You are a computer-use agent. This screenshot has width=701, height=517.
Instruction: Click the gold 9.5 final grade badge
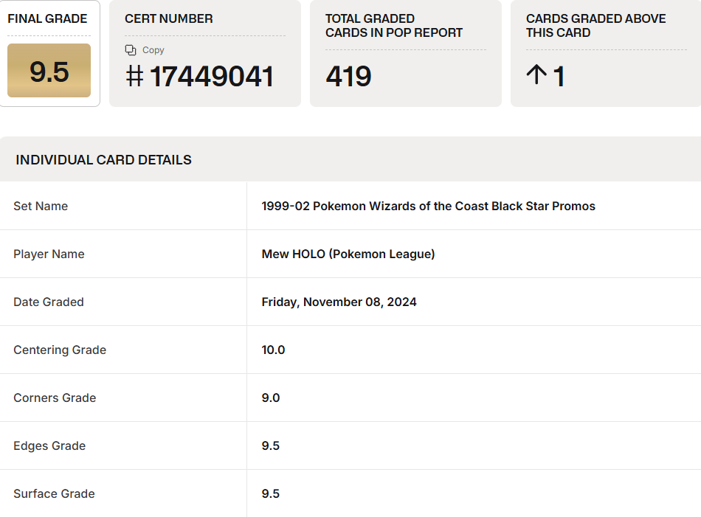[49, 71]
